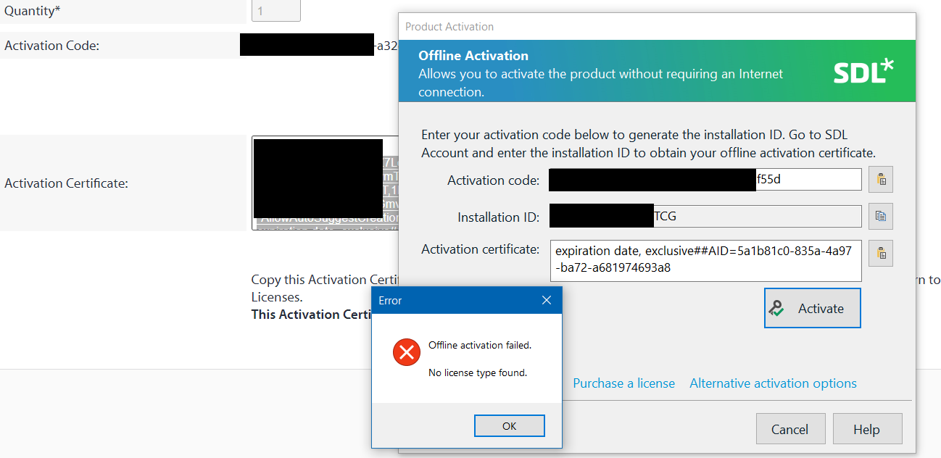Click the 'Offline Activation' heading
The width and height of the screenshot is (941, 458).
click(x=473, y=56)
